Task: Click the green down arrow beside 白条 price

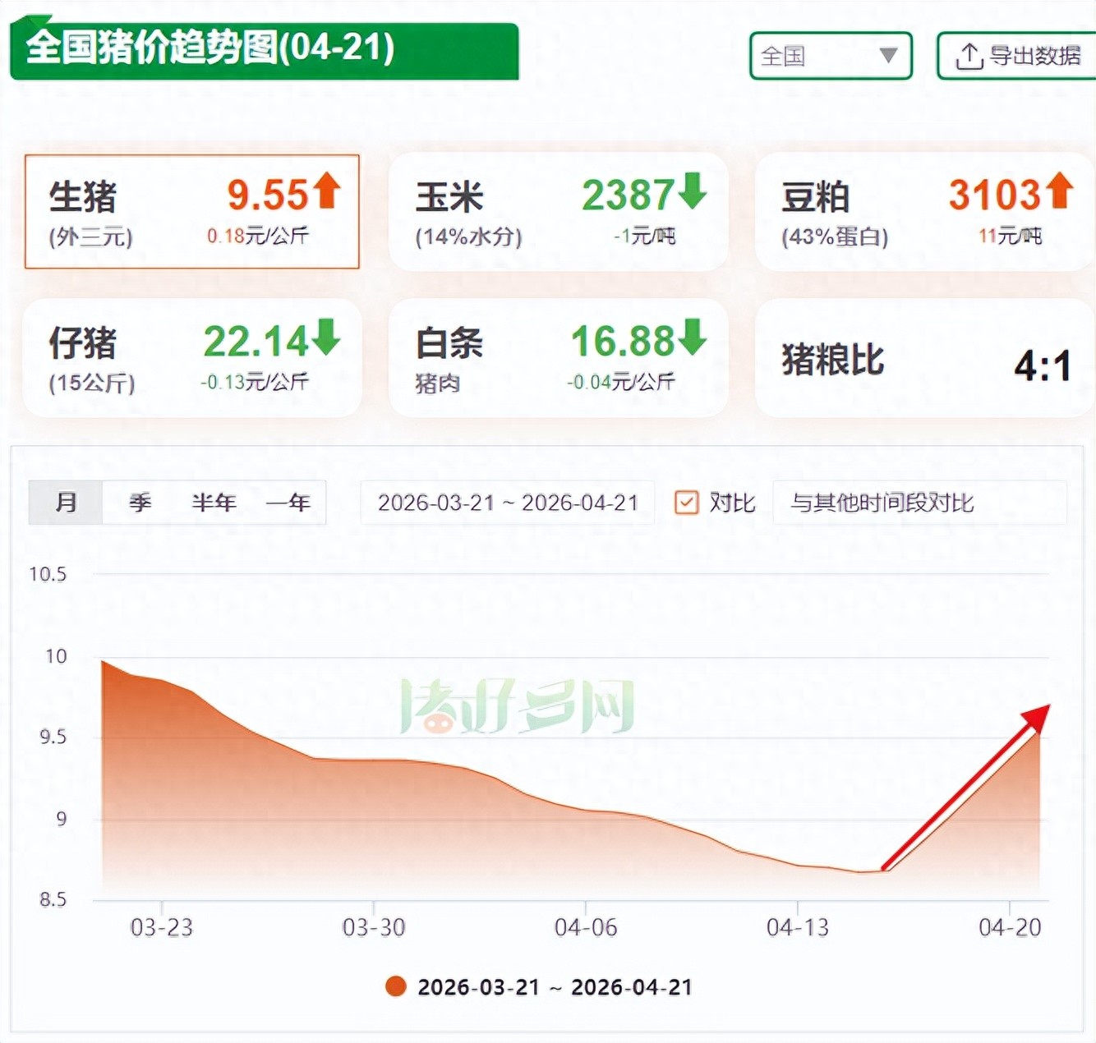Action: click(x=693, y=337)
